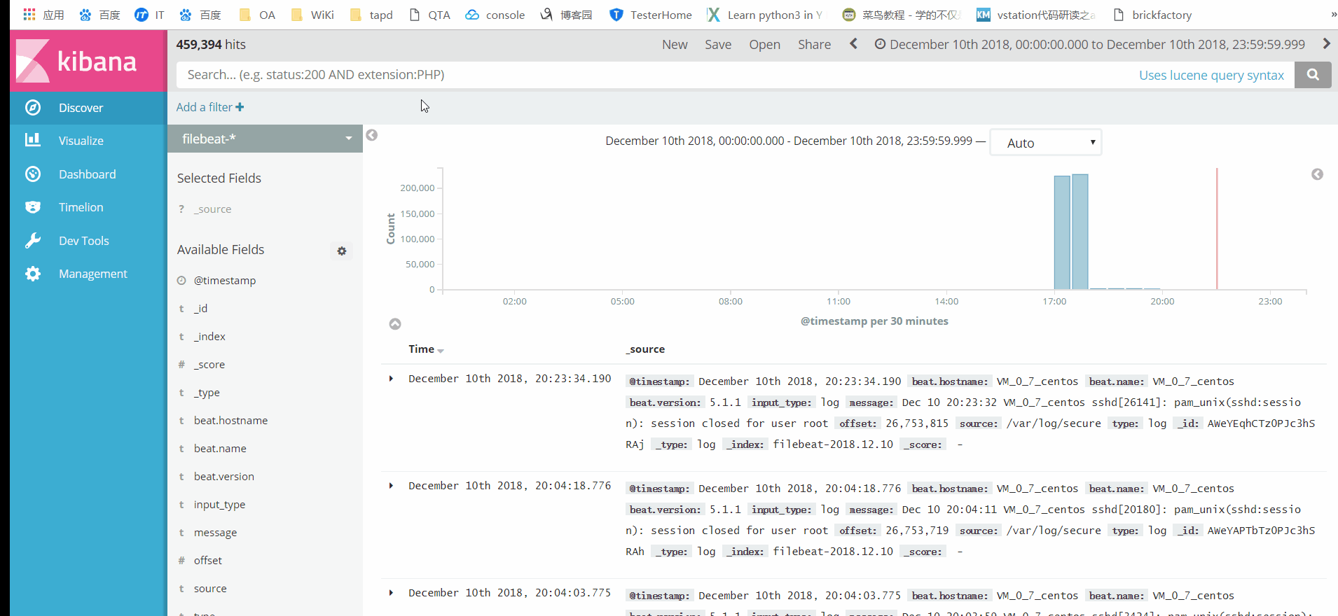Click the previous time range arrow
Viewport: 1338px width, 616px height.
coord(853,44)
